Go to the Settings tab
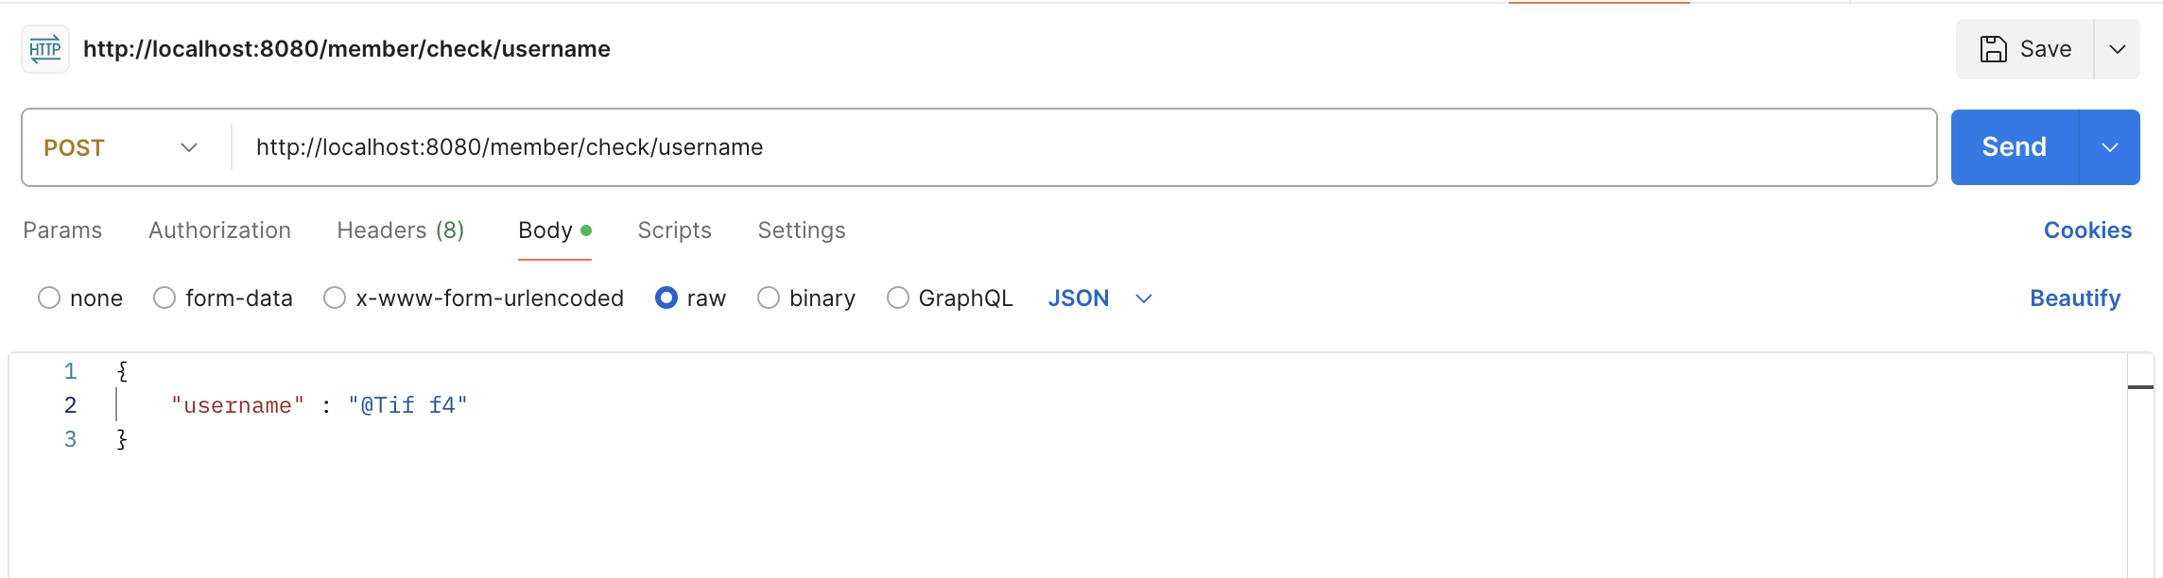This screenshot has width=2163, height=578. click(802, 230)
